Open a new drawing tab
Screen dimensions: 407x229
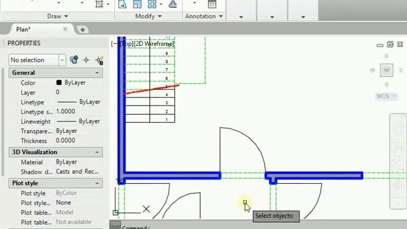83,30
